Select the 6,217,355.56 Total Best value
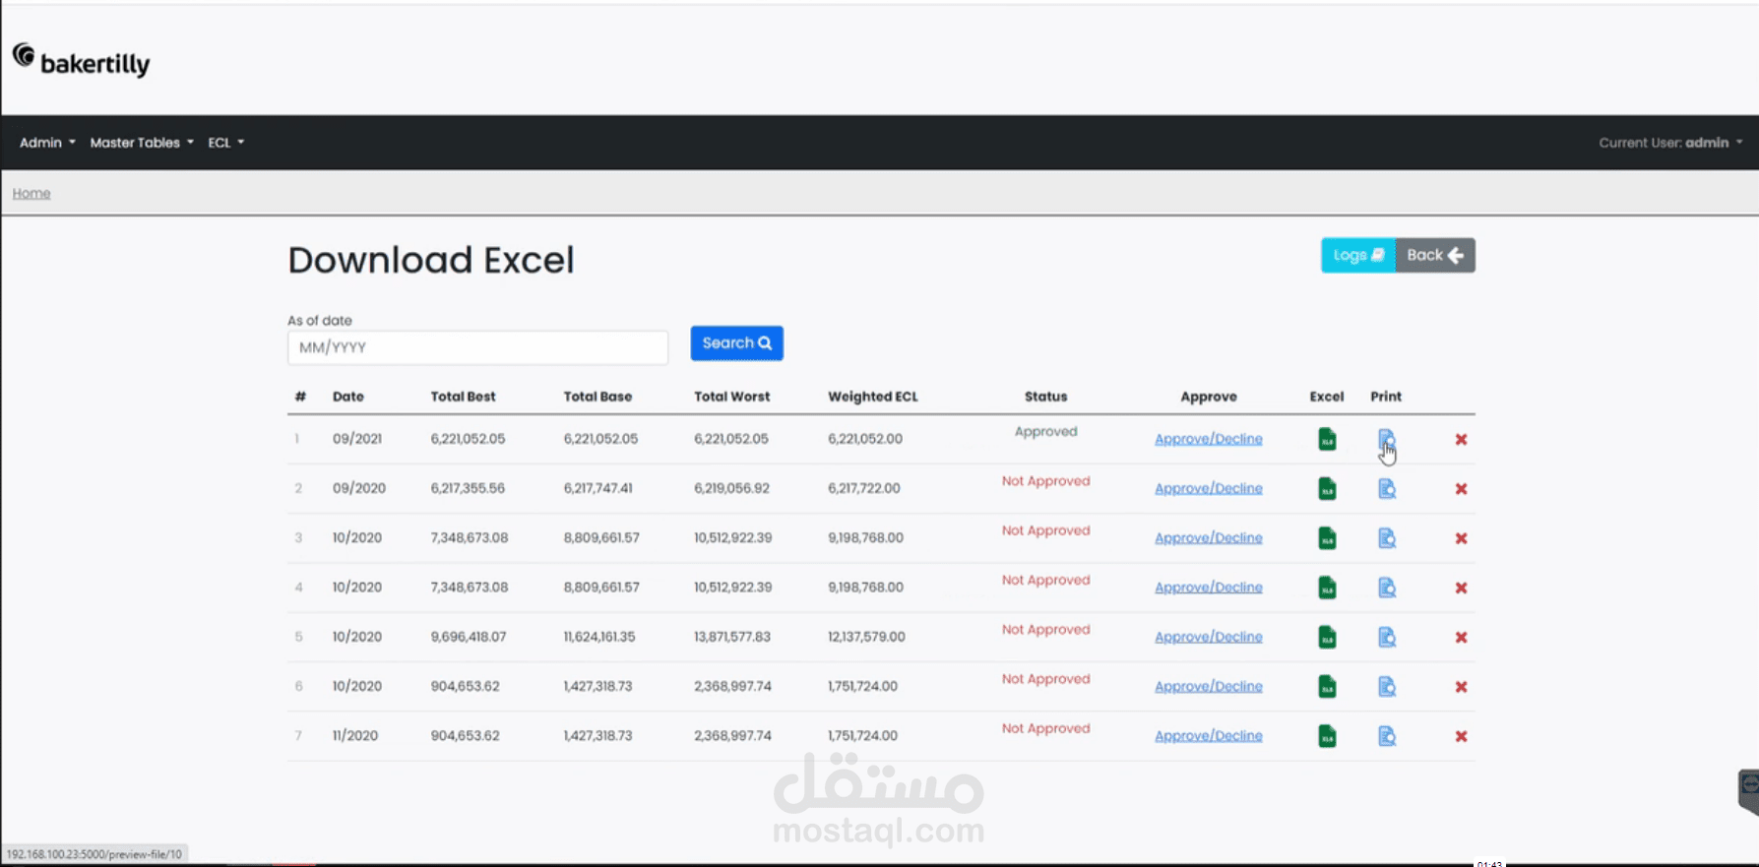Screen dimensions: 1759x867 [468, 488]
